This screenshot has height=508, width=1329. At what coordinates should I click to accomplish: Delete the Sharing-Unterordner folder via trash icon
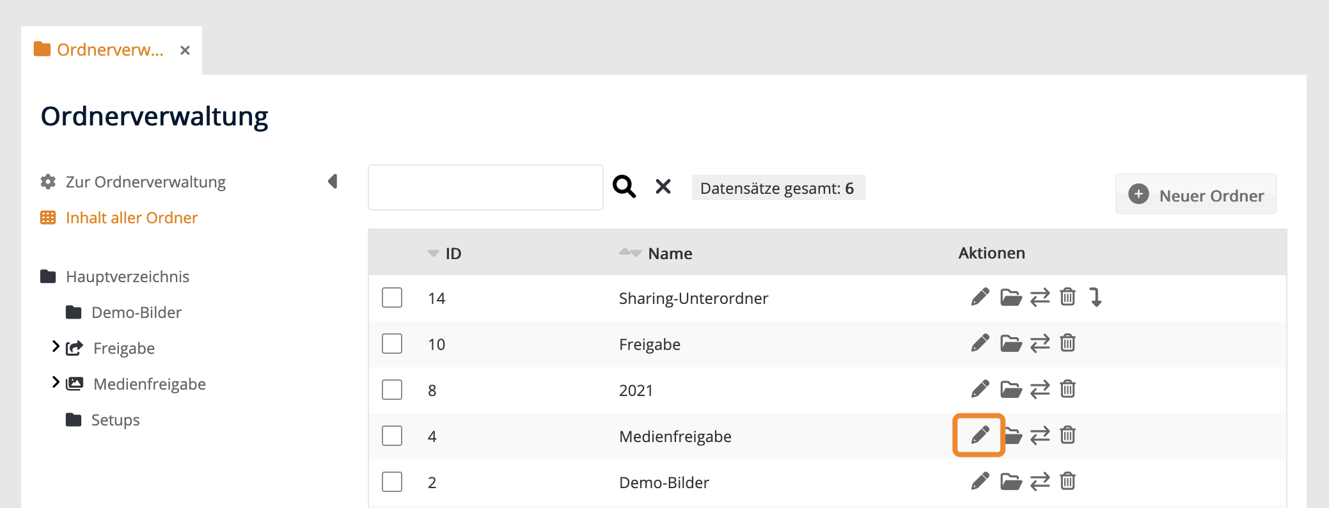(1067, 297)
